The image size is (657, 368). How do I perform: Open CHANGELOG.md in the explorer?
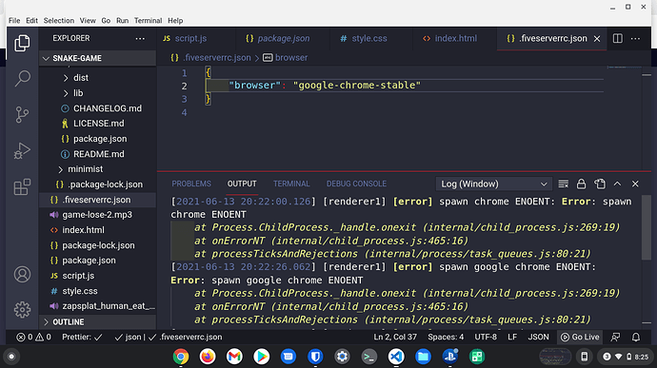pyautogui.click(x=108, y=108)
